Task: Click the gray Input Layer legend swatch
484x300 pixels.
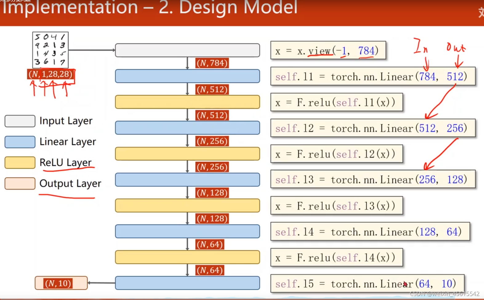Action: tap(20, 121)
